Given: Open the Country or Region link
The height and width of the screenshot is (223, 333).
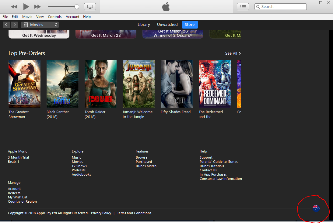Looking at the screenshot, I should coord(22,201).
